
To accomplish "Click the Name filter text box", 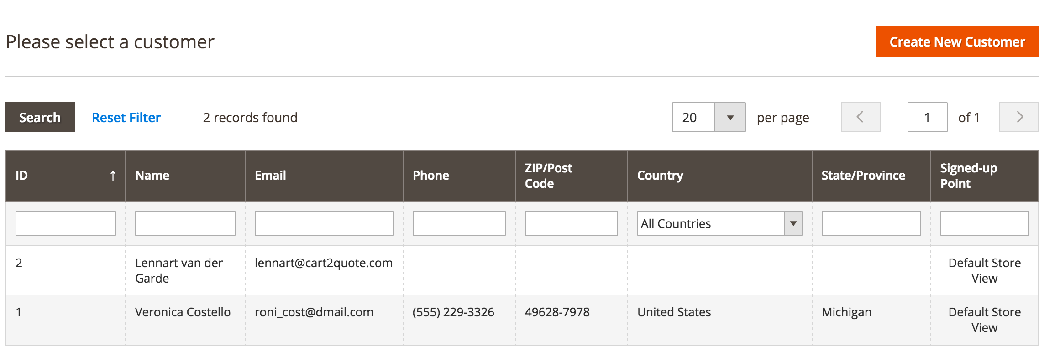I will pyautogui.click(x=185, y=223).
